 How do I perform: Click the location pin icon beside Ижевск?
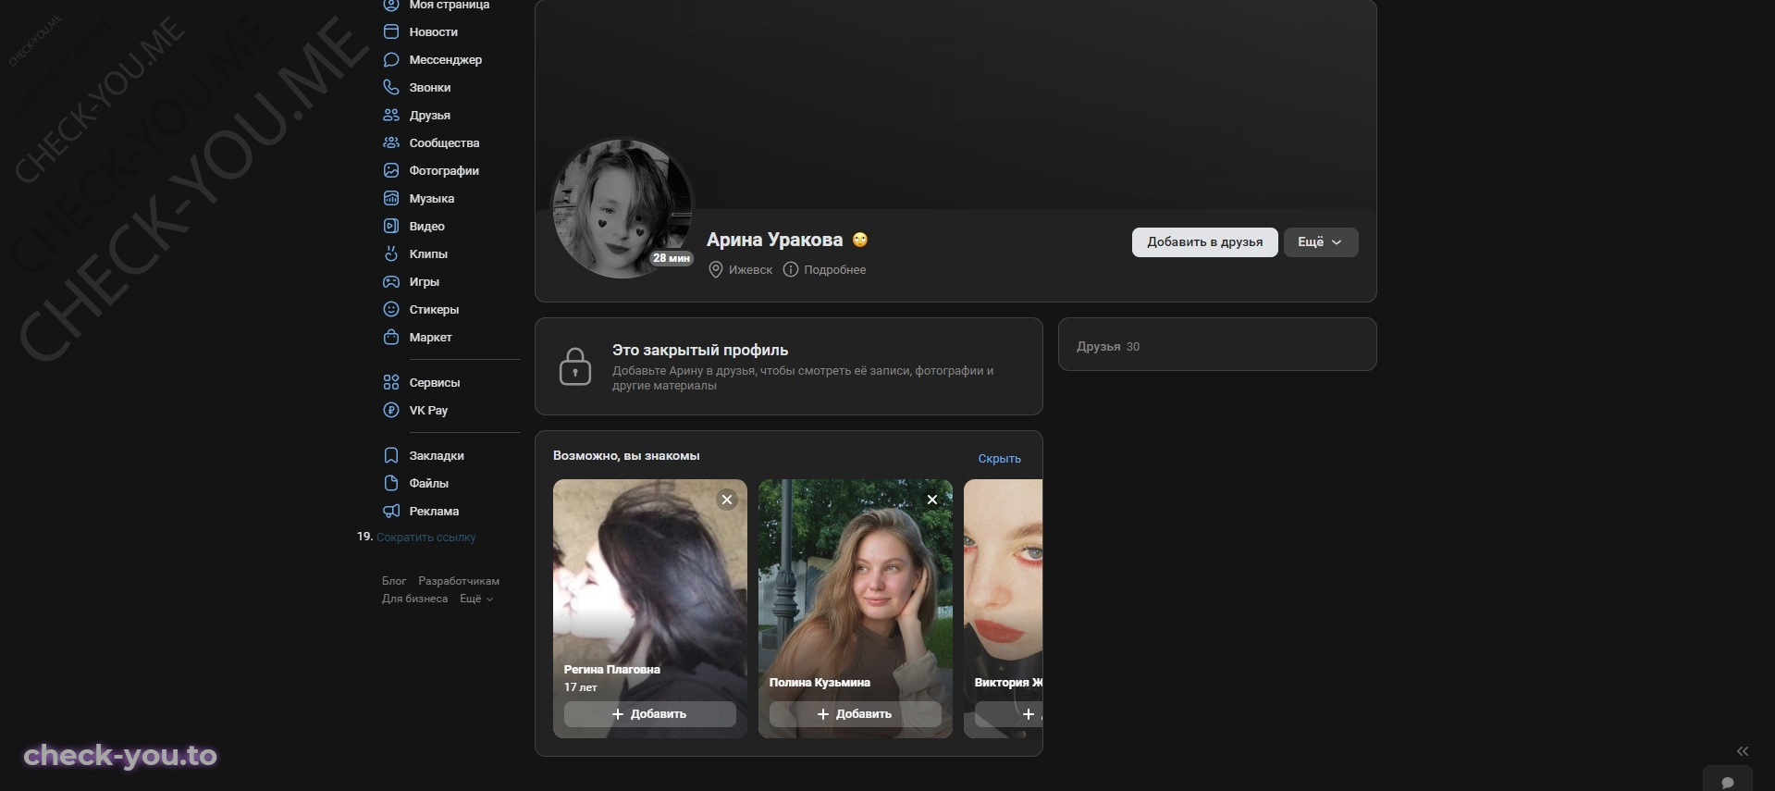coord(715,269)
